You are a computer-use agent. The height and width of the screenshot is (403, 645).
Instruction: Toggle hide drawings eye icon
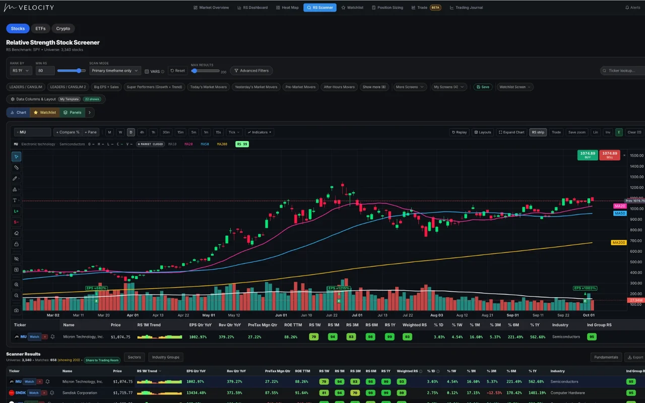point(16,258)
